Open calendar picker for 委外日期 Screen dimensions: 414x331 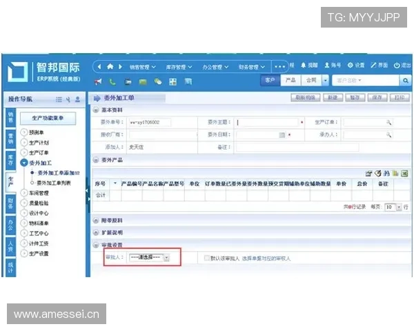[282, 135]
